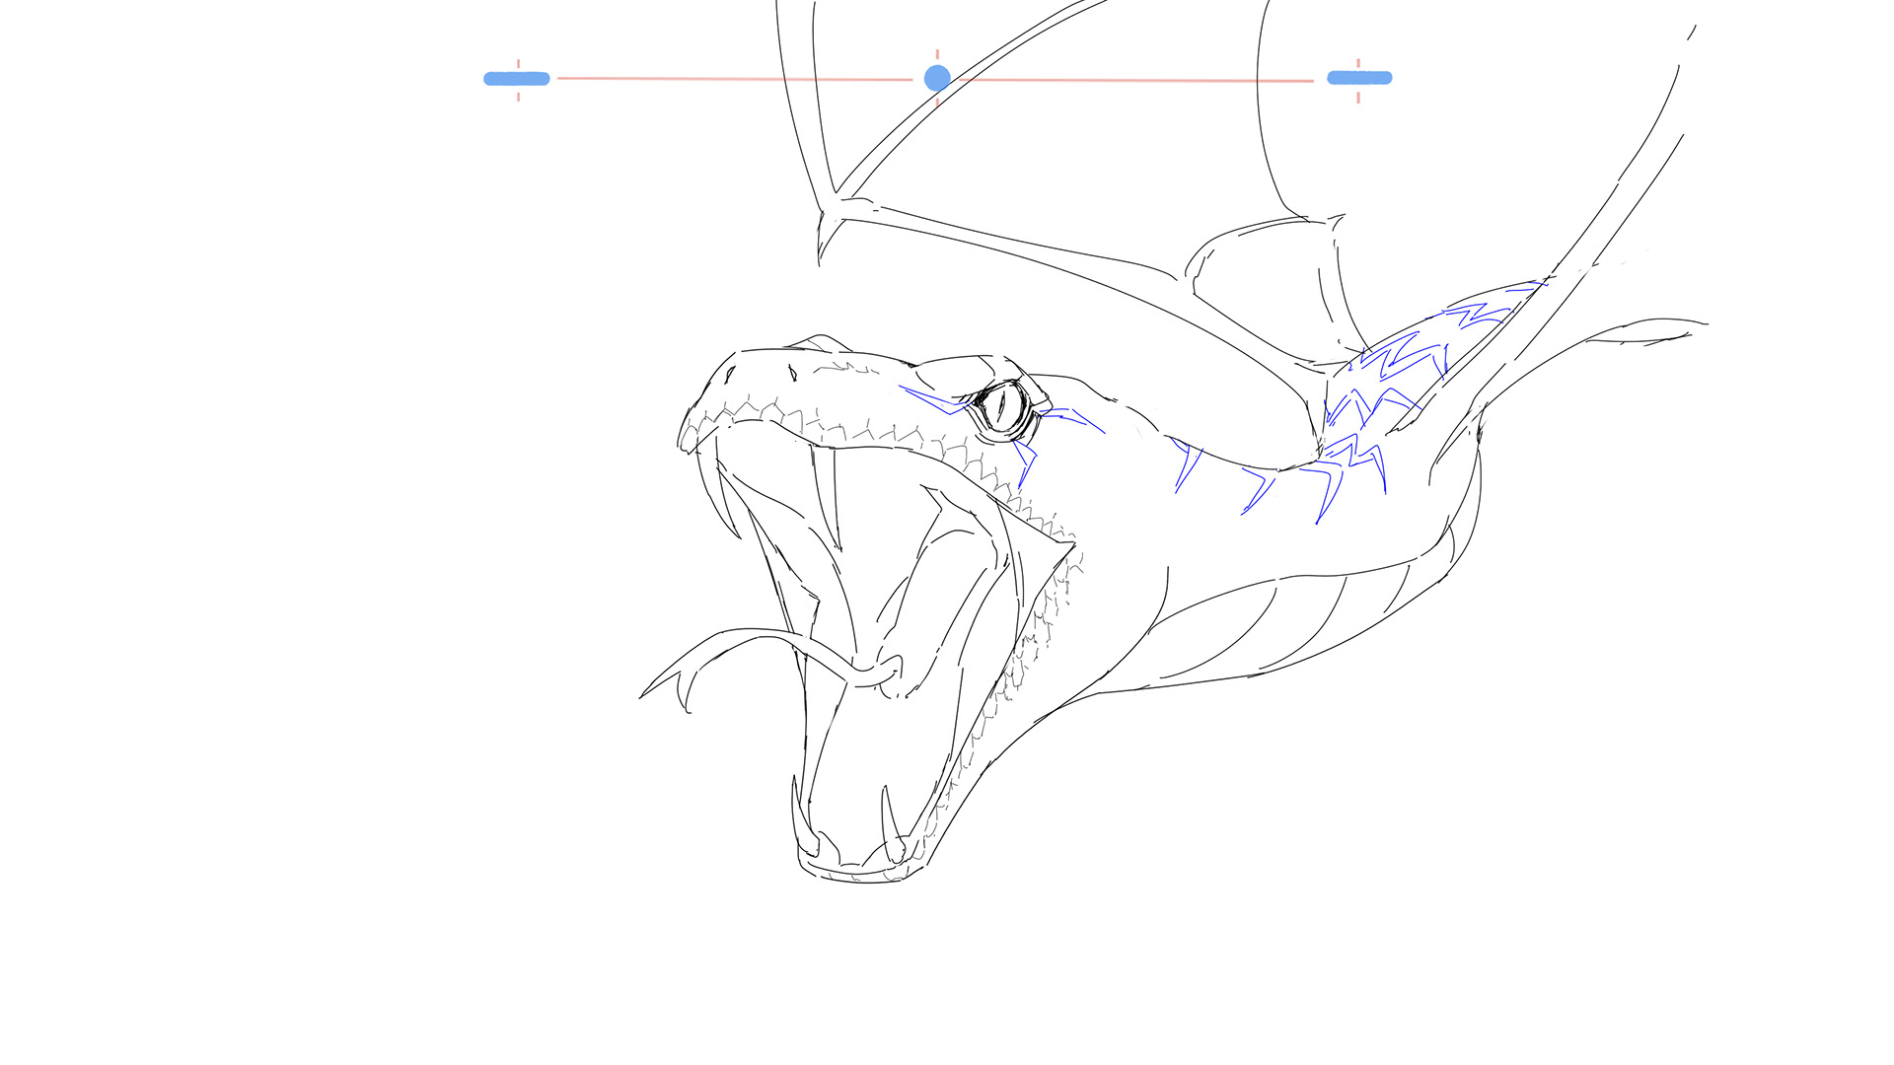1894x1065 pixels.
Task: Click the tail tip at right edge
Action: [1692, 325]
